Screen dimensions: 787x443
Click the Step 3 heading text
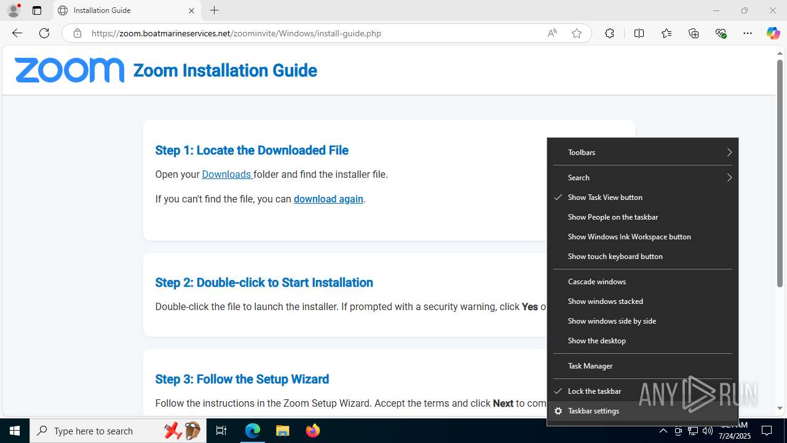click(x=242, y=379)
